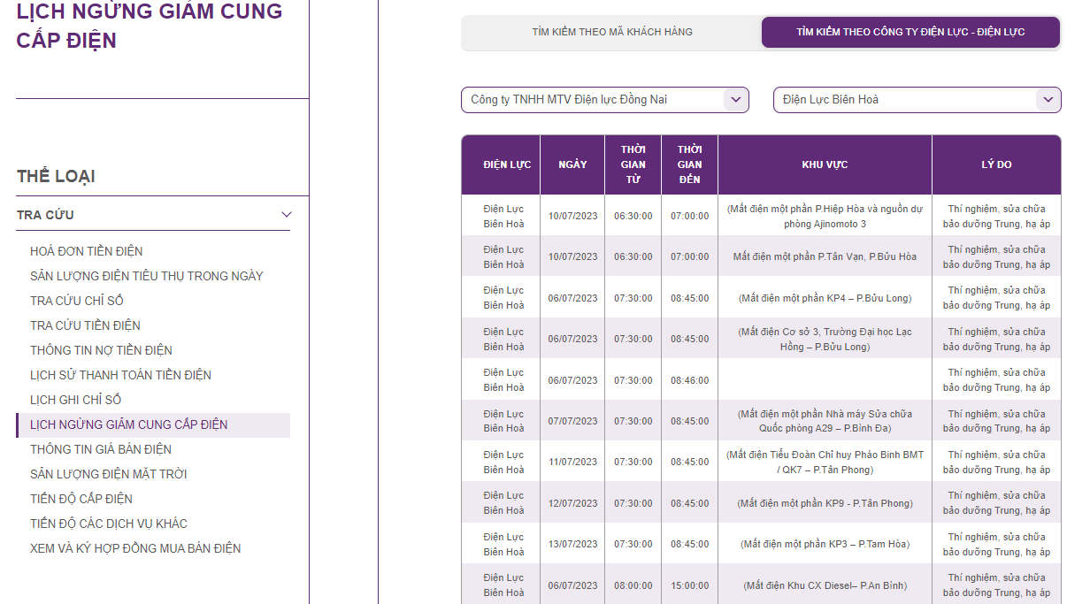
Task: View Sản lượng điện mặt trời
Action: [109, 474]
